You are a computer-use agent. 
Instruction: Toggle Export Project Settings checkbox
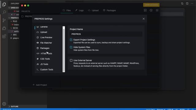point(71,40)
